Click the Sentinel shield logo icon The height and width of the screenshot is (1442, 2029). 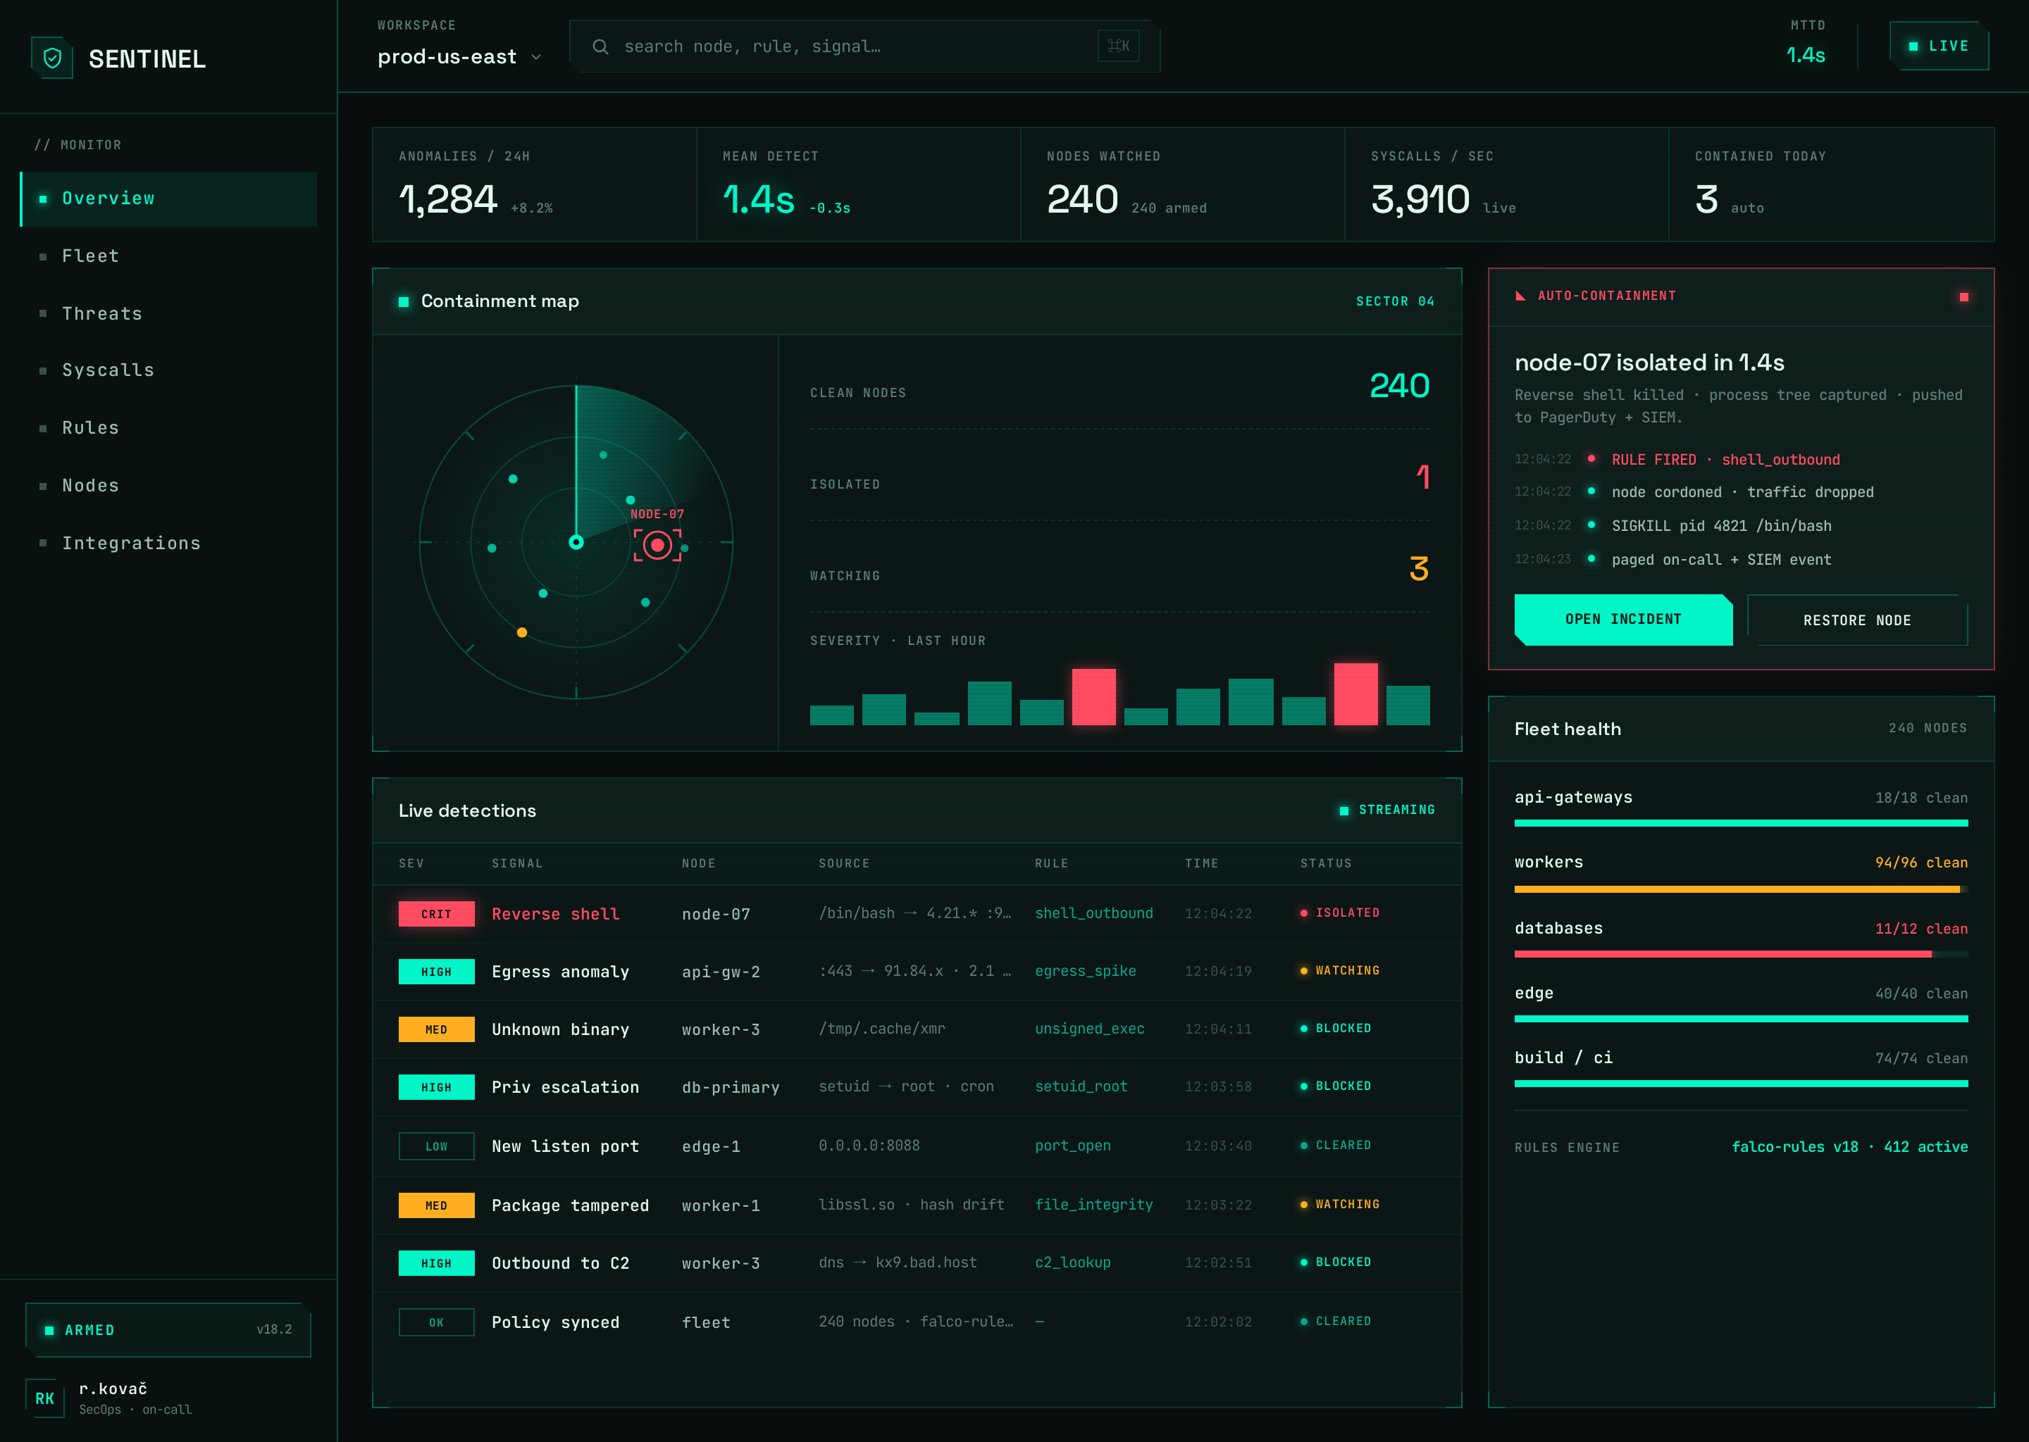pyautogui.click(x=52, y=58)
